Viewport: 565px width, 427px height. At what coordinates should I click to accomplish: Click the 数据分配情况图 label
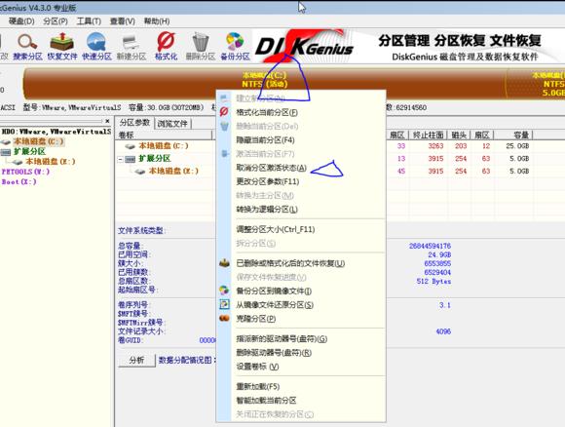point(187,360)
